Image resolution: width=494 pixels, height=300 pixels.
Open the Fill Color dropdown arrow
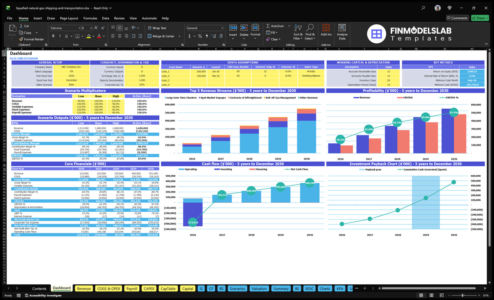[93, 36]
